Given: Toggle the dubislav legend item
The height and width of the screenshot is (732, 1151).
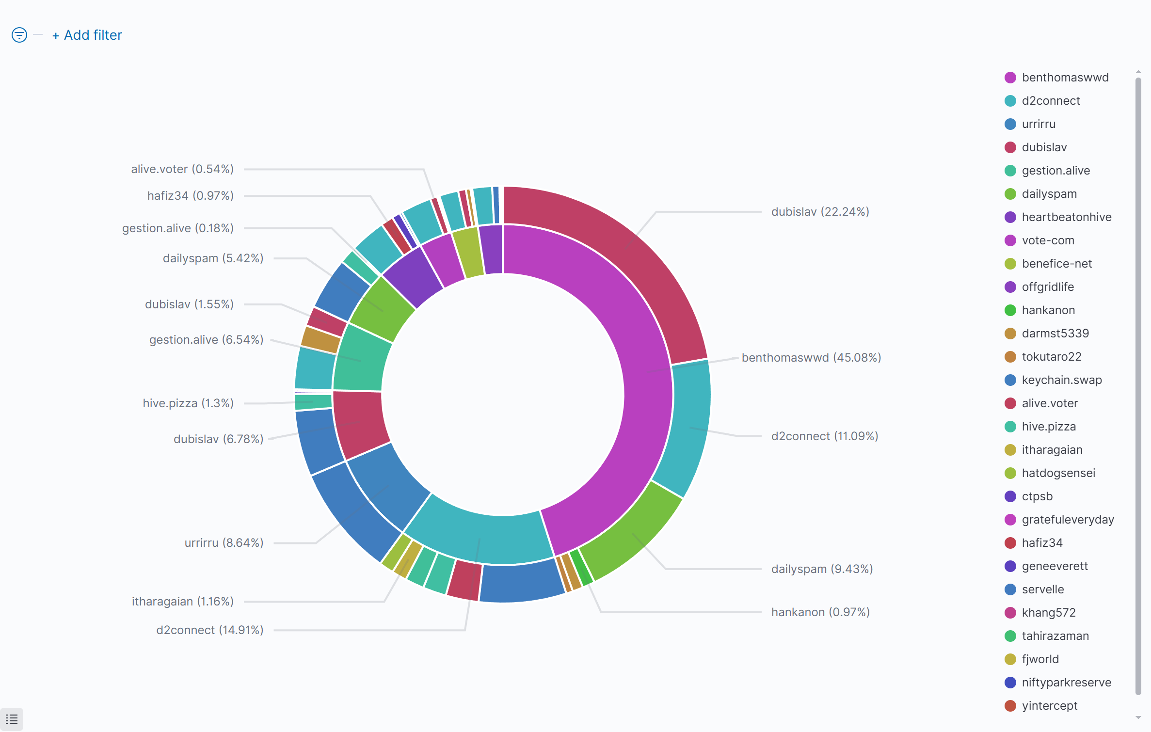Looking at the screenshot, I should tap(1044, 147).
